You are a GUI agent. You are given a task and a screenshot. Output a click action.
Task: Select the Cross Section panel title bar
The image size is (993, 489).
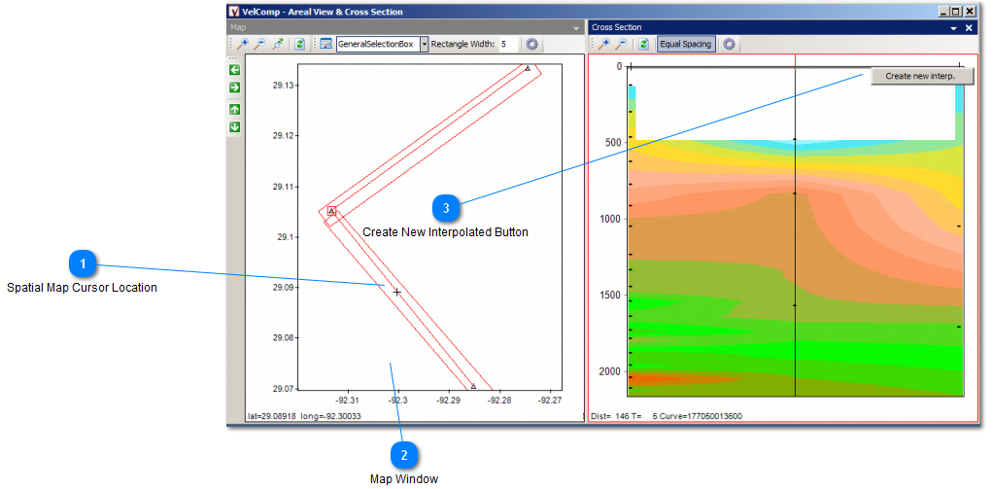pos(783,28)
